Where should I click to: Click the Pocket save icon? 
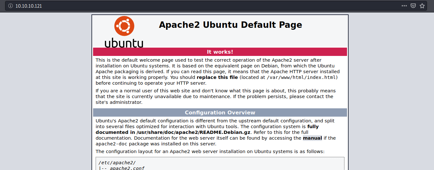(413, 6)
